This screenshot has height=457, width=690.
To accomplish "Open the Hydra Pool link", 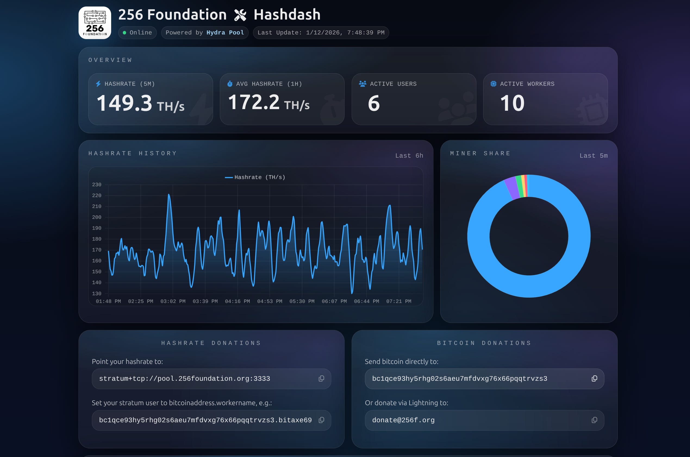I will (225, 33).
